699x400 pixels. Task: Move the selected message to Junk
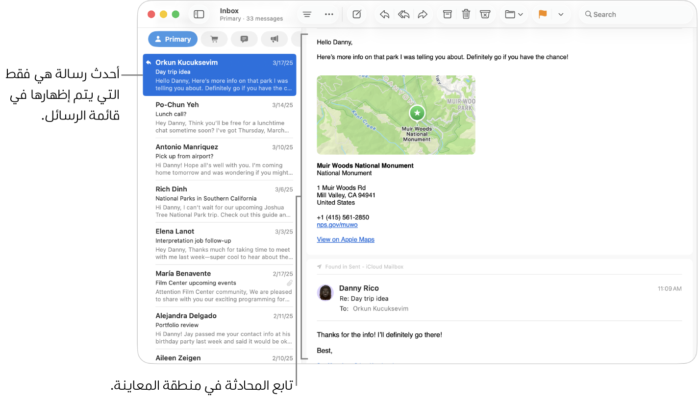coord(485,15)
